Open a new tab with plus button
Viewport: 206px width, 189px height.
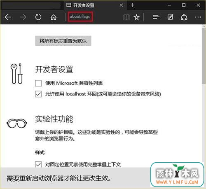pyautogui.click(x=132, y=5)
